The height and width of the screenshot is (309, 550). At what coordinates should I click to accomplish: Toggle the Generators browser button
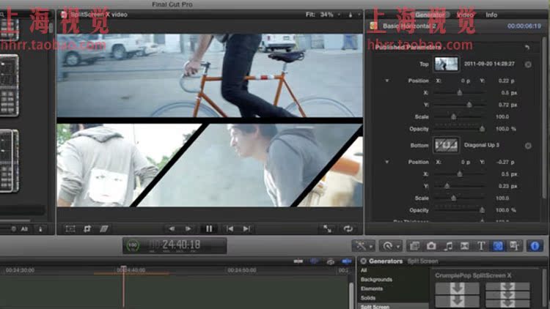[498, 246]
